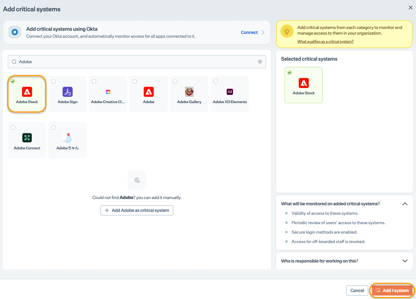Uncheck Adobe Stock in selected critical systems
416x299 pixels.
pos(290,73)
